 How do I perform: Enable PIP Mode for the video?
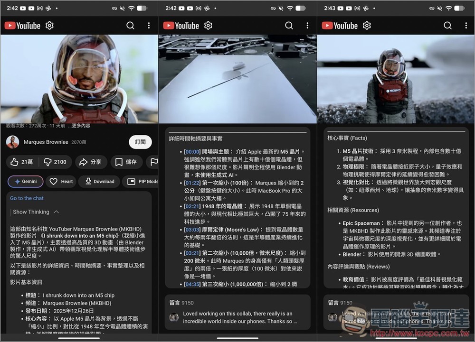(142, 181)
